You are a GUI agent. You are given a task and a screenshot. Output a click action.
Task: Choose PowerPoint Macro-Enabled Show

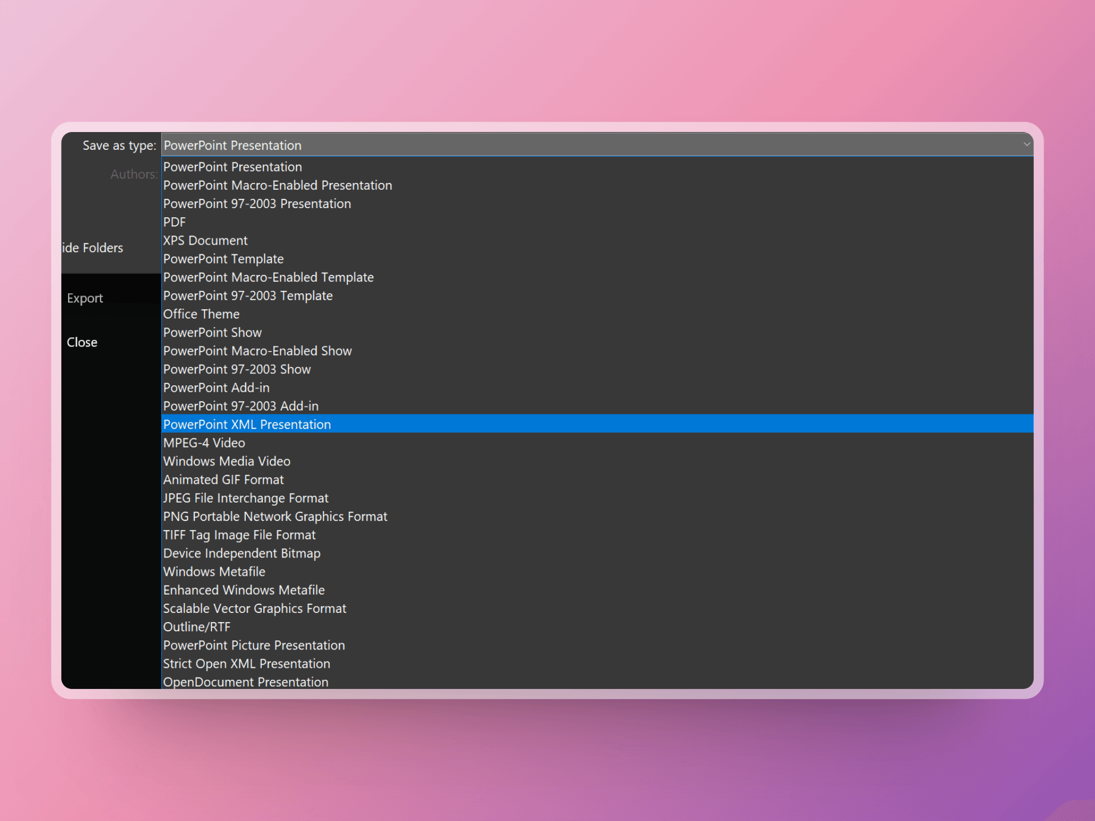coord(597,351)
